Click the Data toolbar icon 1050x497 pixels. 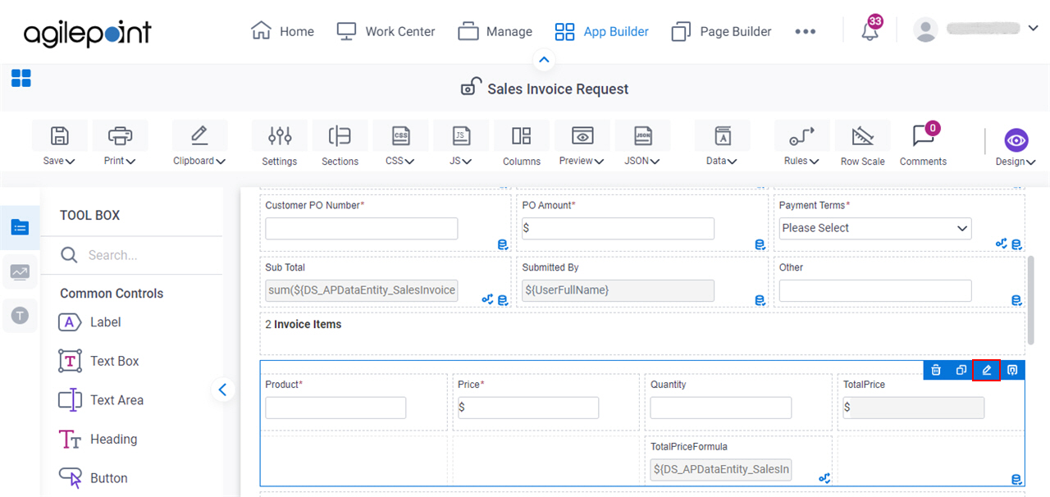(x=722, y=135)
